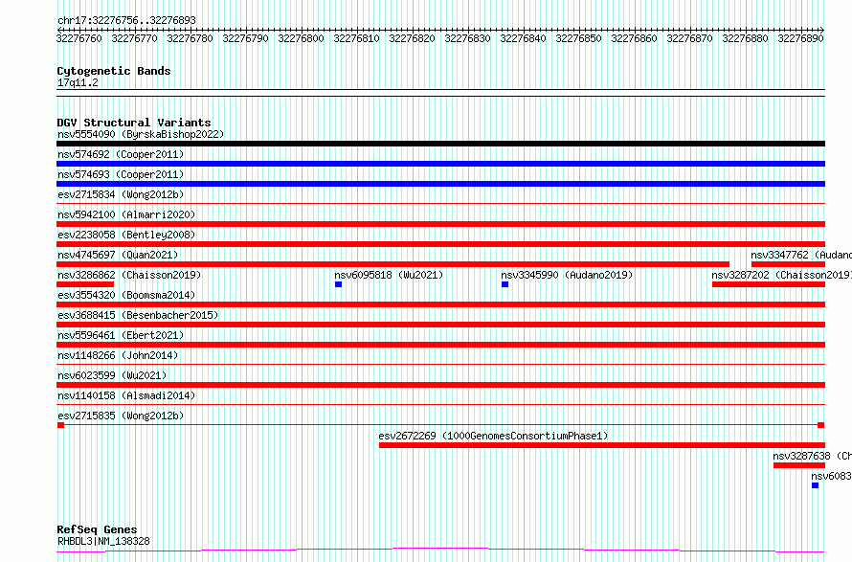Click the Cytogenetic Bands track title

click(114, 71)
